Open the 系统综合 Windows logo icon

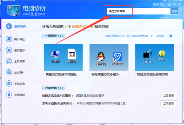tap(9, 83)
